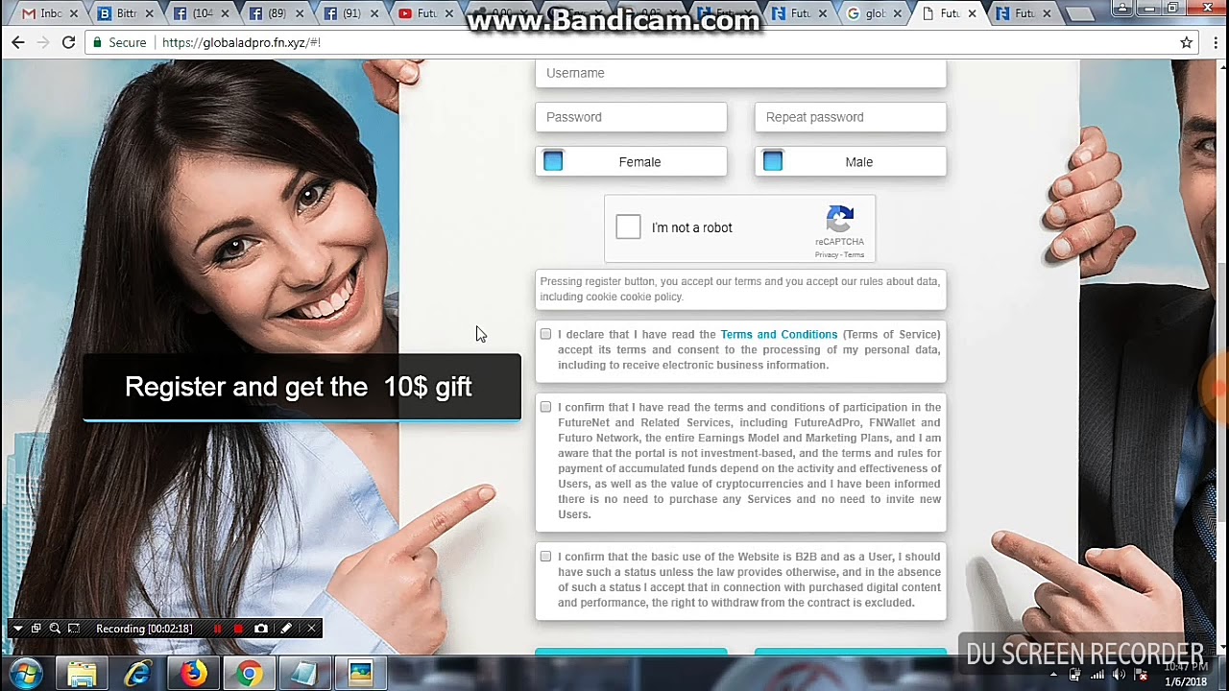This screenshot has width=1229, height=691.
Task: Go back using the browser back arrow
Action: tap(18, 42)
